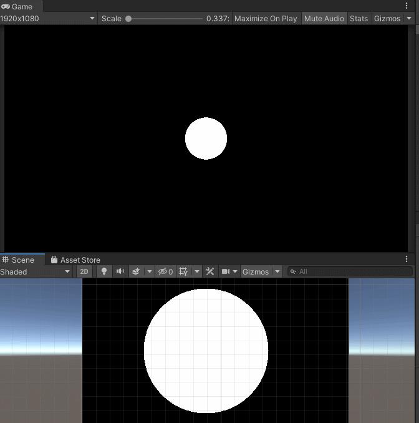
Task: Toggle Mute Audio in Game view
Action: [324, 19]
